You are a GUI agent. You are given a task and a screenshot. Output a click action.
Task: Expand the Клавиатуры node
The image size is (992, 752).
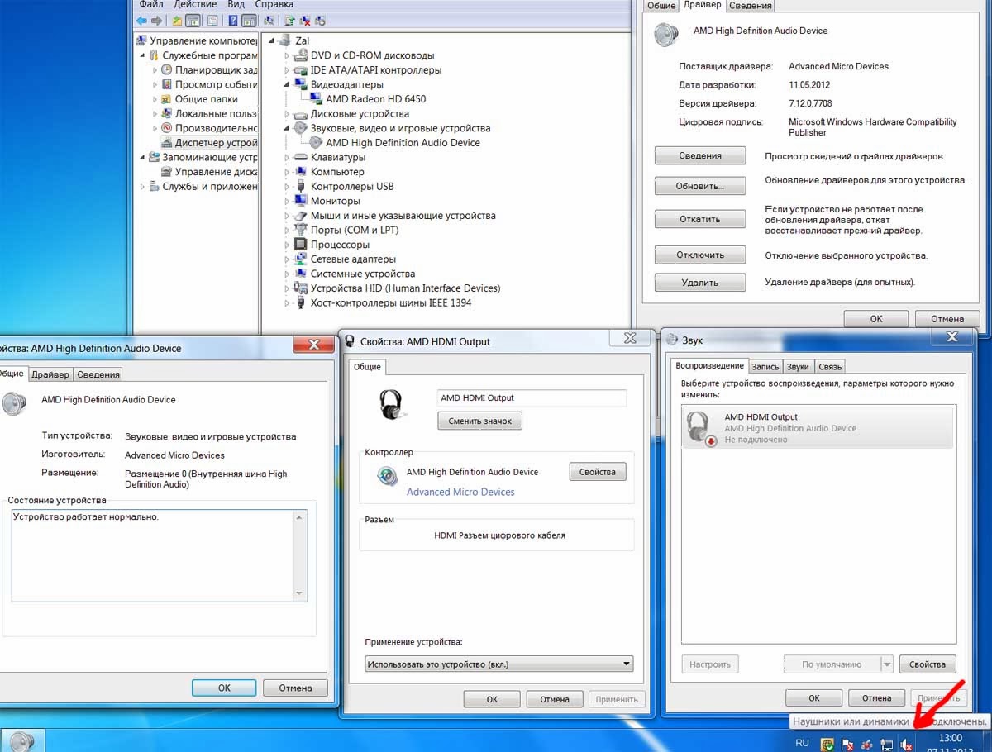[287, 158]
